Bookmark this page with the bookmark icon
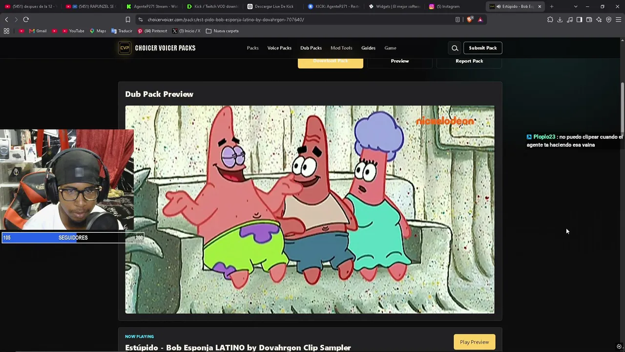The height and width of the screenshot is (352, 625). [128, 20]
